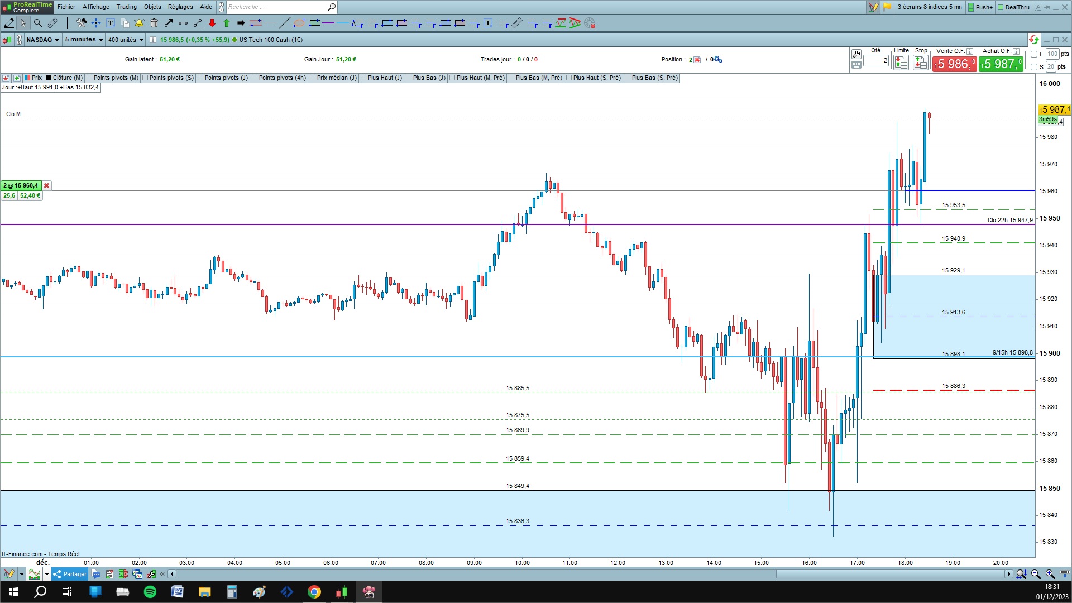The image size is (1072, 603).
Task: Click the Stop order icon
Action: [920, 63]
